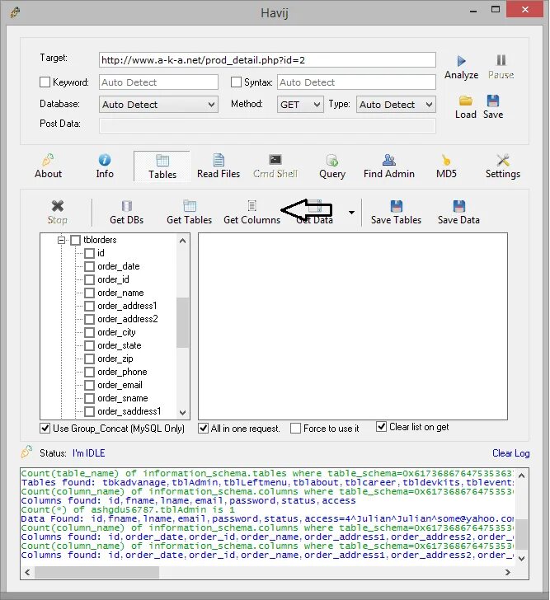550x600 pixels.
Task: Open the Database dropdown
Action: coord(158,105)
